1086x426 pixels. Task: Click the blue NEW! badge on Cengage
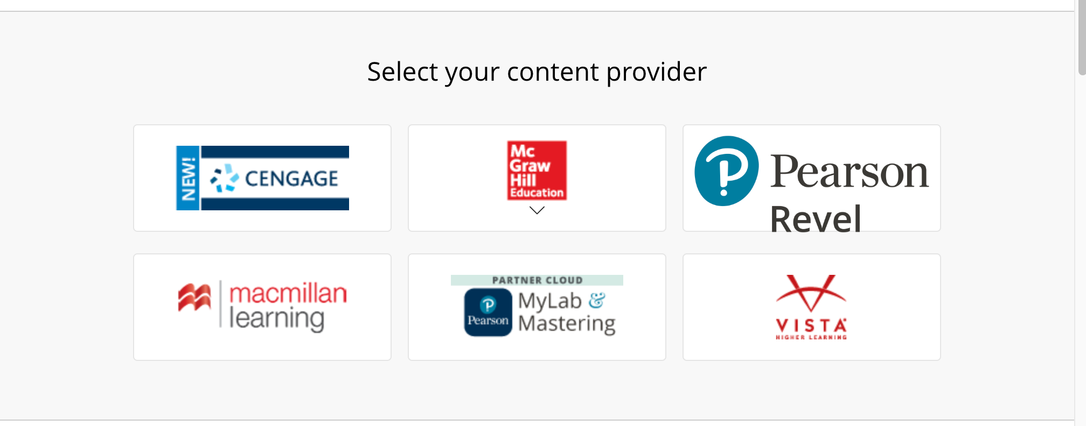188,178
